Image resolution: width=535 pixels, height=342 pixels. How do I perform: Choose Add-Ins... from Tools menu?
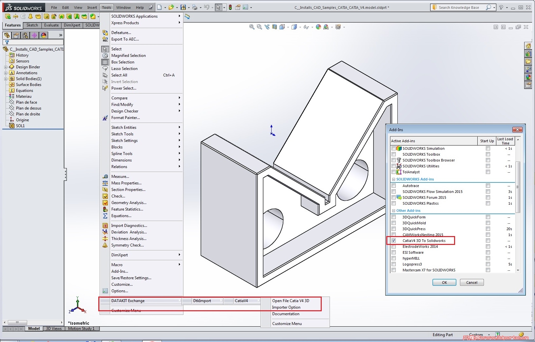pos(120,271)
